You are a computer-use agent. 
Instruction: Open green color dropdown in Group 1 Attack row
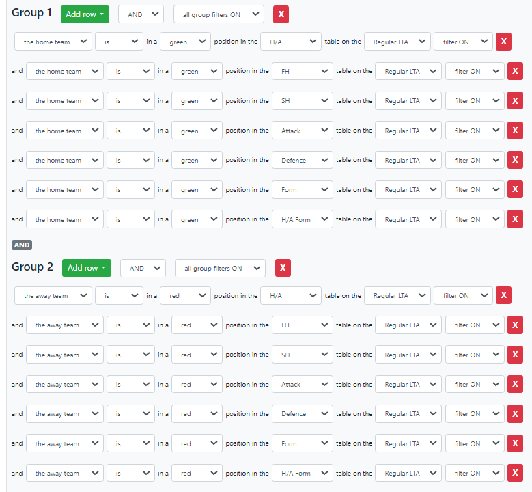click(x=197, y=131)
